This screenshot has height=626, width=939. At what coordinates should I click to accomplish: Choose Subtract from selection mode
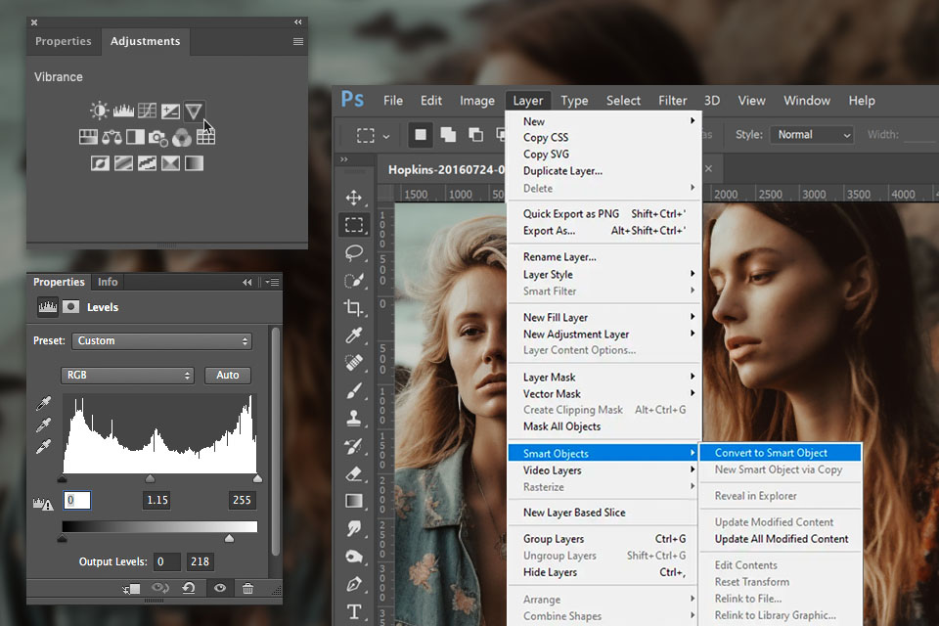point(475,135)
